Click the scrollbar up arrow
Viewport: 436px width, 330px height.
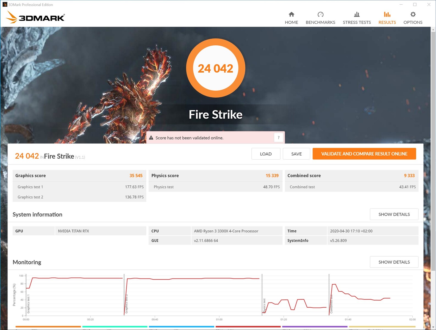(x=433, y=29)
